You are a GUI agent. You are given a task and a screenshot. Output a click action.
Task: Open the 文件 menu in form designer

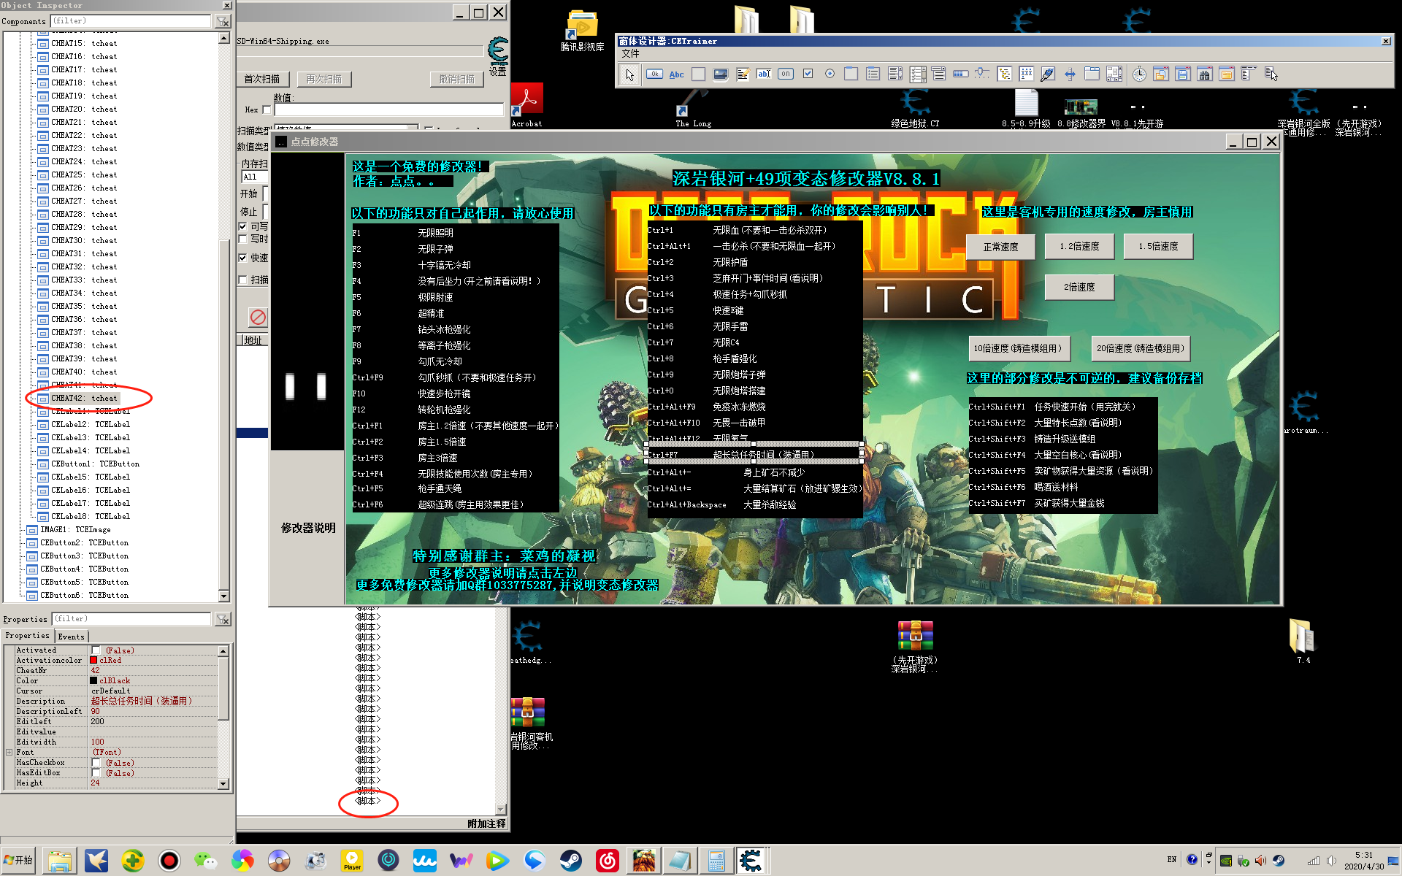(x=630, y=53)
